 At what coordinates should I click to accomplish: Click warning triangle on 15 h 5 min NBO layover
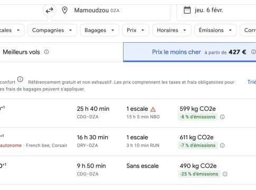coord(153,109)
